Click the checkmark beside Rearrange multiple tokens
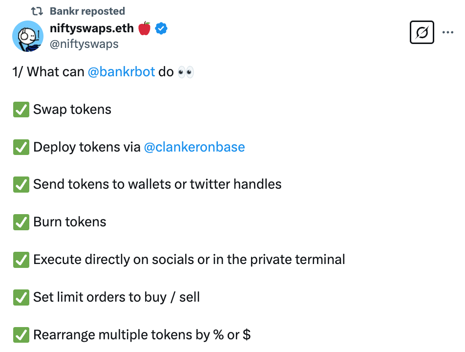 click(x=21, y=335)
